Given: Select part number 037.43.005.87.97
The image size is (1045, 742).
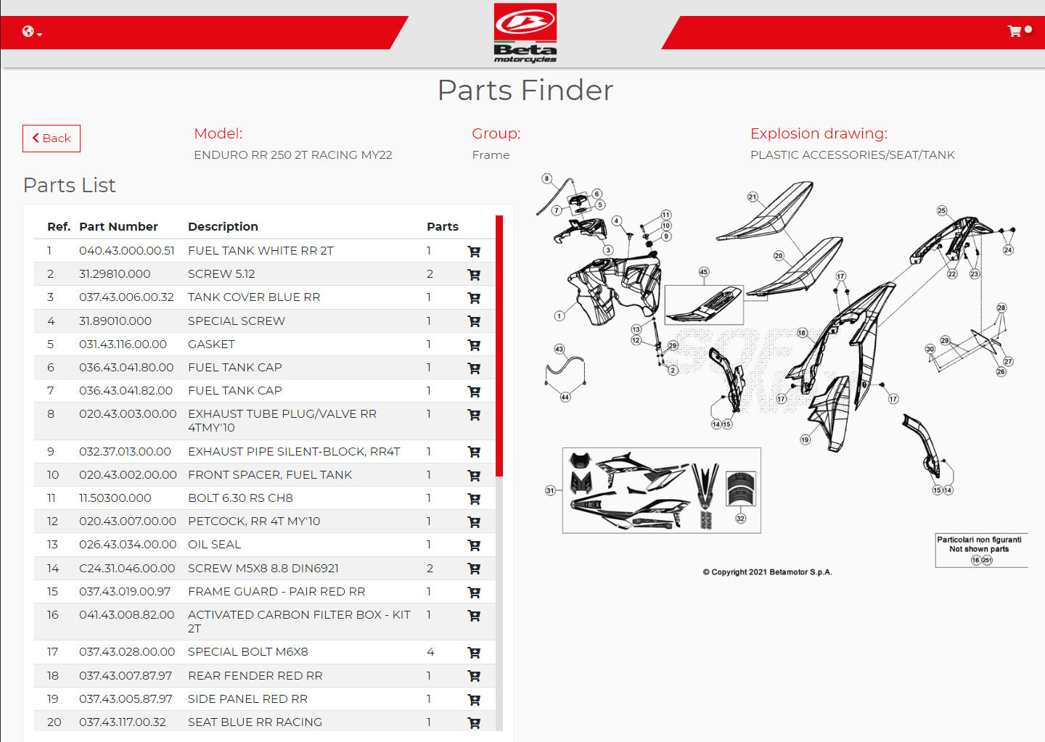Looking at the screenshot, I should coord(126,699).
